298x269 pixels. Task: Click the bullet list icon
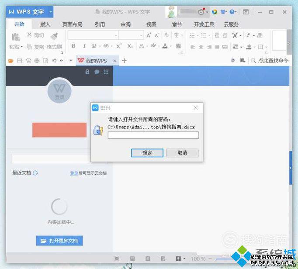[x=192, y=35]
